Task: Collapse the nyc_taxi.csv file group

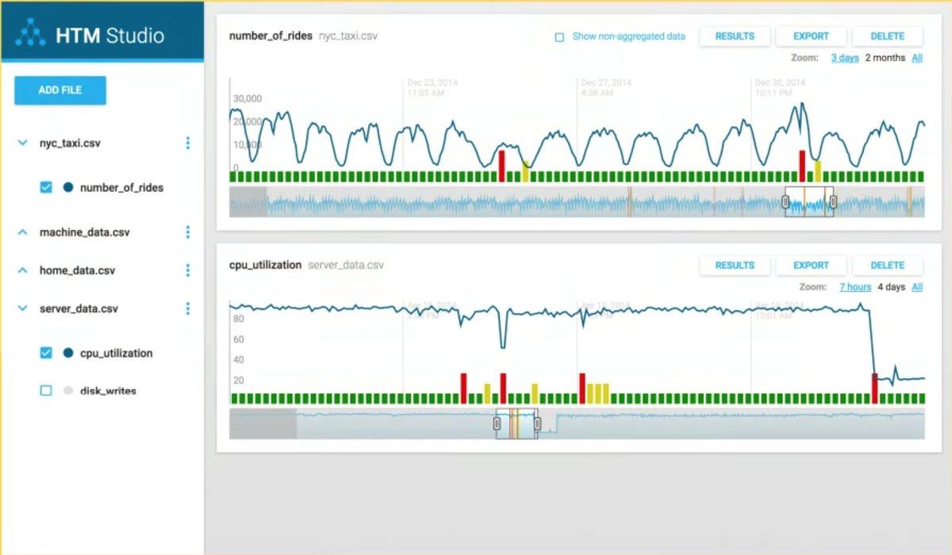Action: pyautogui.click(x=22, y=144)
